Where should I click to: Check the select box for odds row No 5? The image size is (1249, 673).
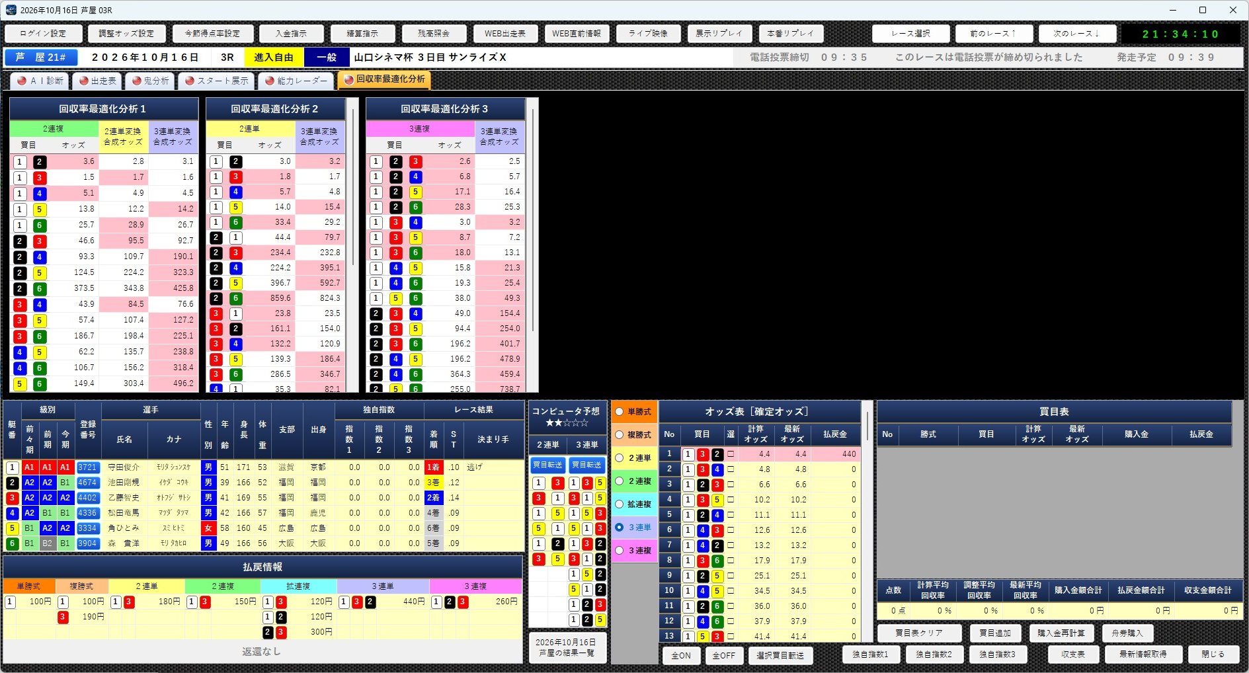pos(731,515)
